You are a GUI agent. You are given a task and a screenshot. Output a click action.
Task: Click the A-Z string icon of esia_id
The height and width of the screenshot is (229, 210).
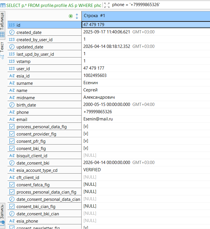(12, 76)
